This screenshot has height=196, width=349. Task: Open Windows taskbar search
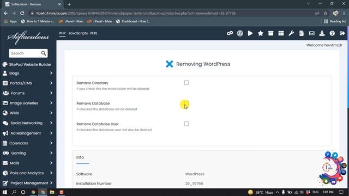(14, 192)
